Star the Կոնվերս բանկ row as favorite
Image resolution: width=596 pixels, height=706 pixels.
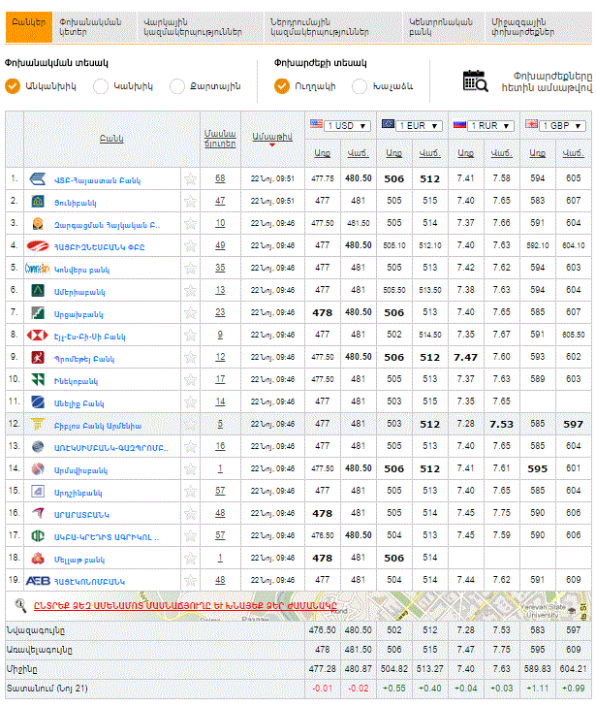[191, 268]
